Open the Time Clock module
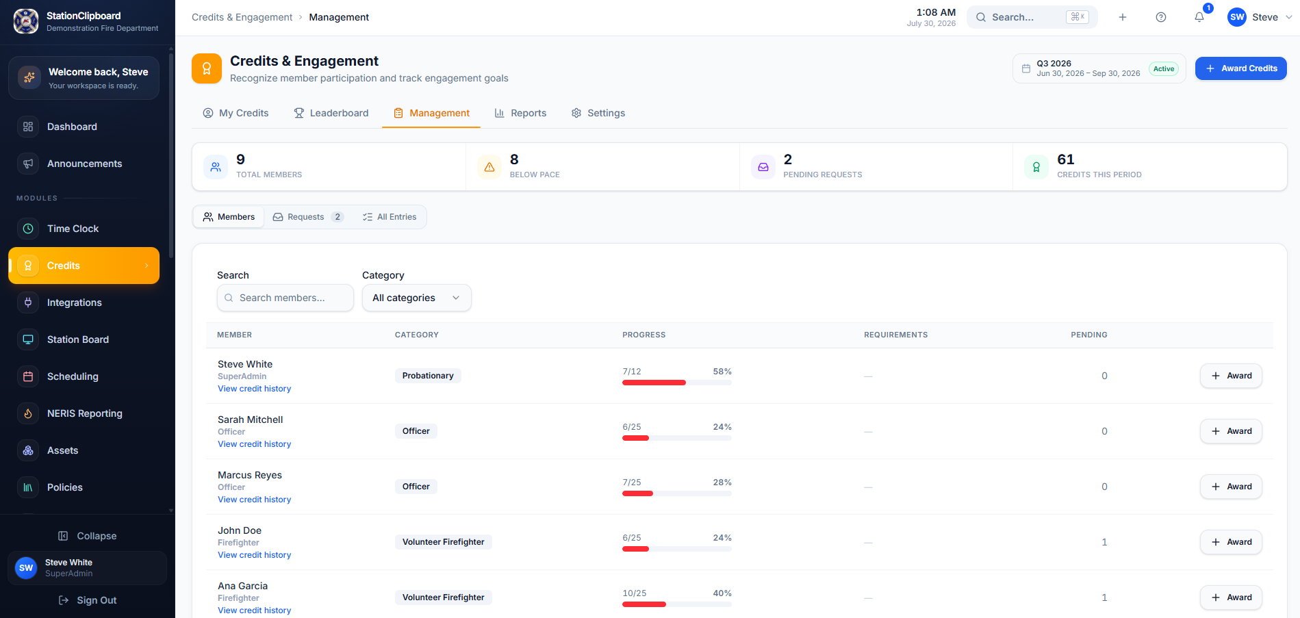The image size is (1300, 618). pyautogui.click(x=84, y=229)
